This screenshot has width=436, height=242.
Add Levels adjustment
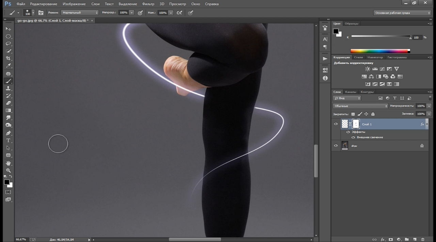pyautogui.click(x=375, y=69)
